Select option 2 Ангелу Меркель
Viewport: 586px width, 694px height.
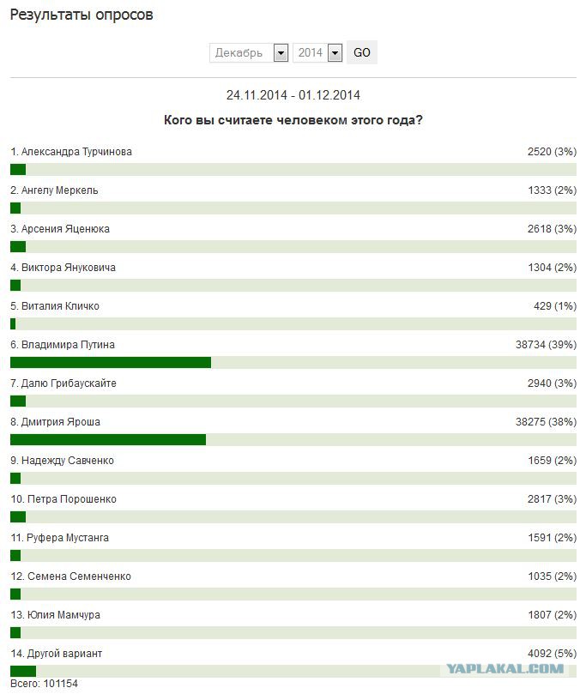pyautogui.click(x=54, y=190)
